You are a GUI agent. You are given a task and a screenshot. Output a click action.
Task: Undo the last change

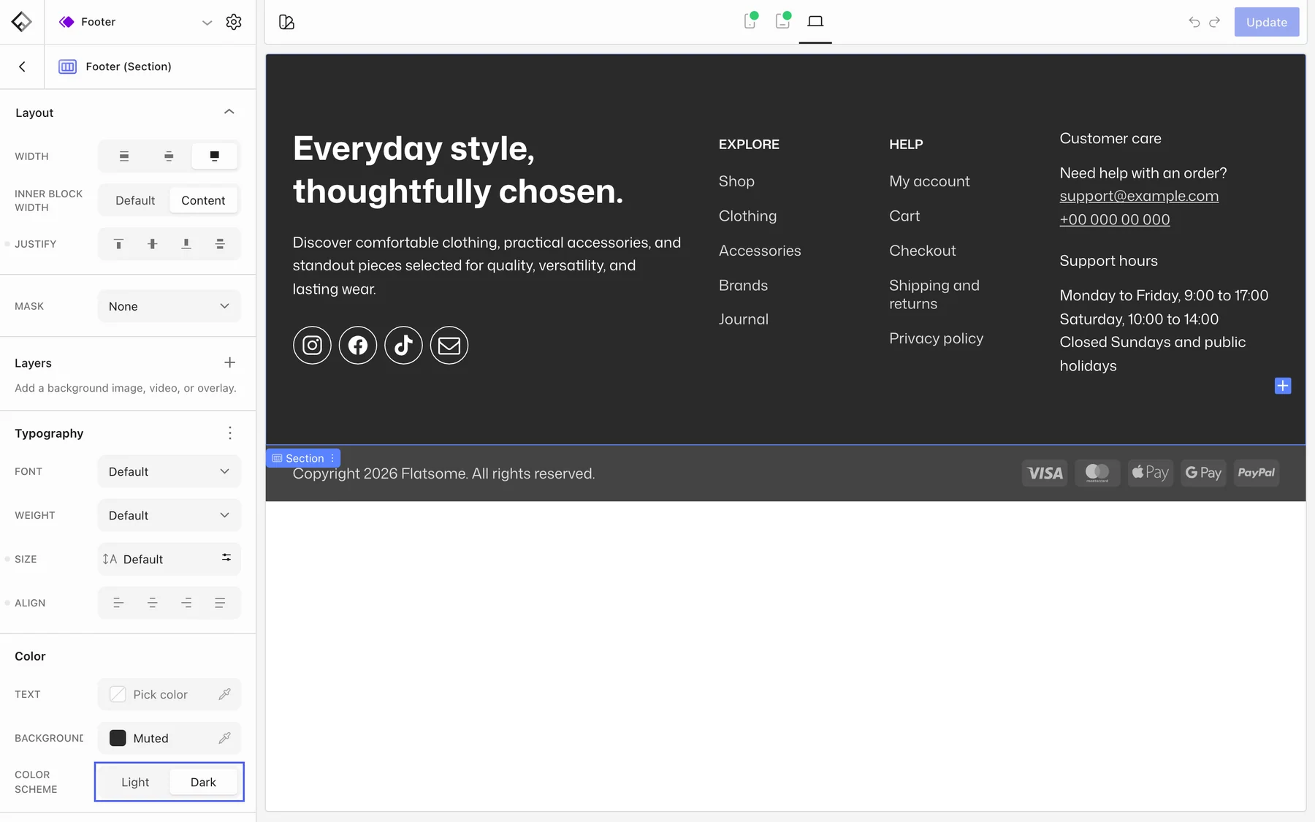[1194, 22]
